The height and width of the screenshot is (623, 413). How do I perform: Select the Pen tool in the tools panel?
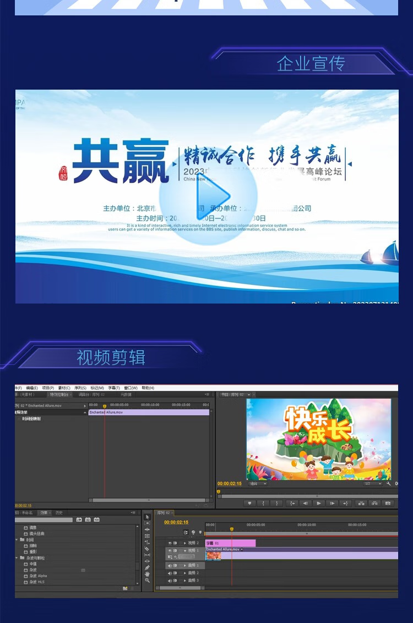[147, 567]
